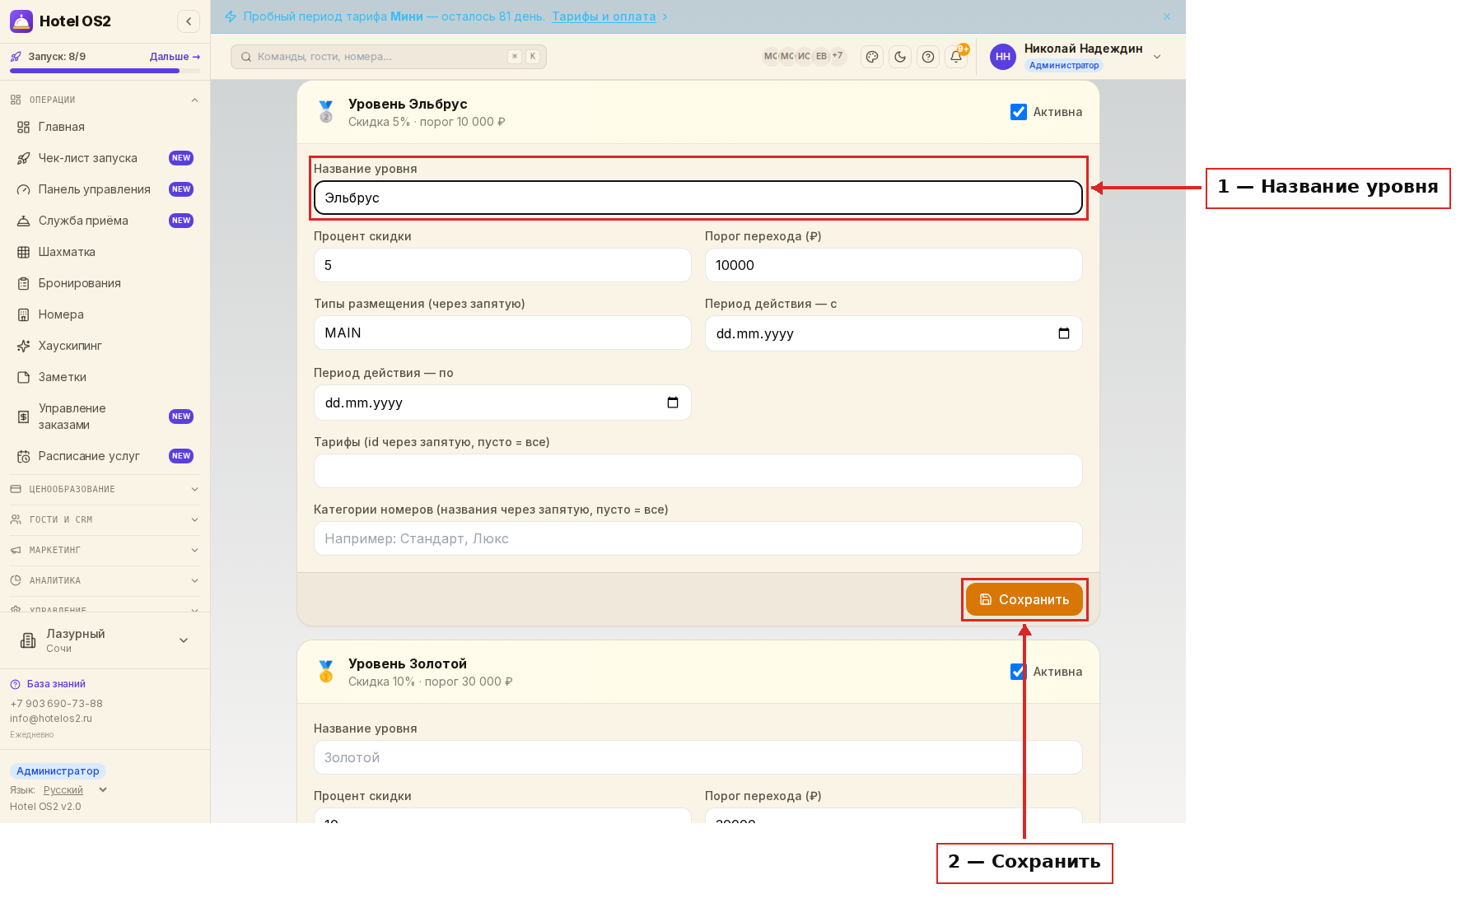Screen dimensions: 1470x903
Task: Open Управление заказами
Action: (105, 417)
